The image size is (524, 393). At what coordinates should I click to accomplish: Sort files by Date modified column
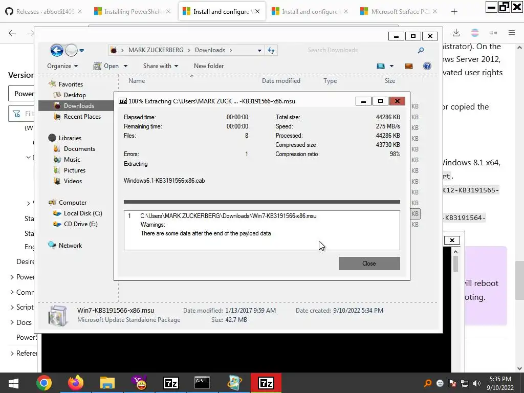click(281, 80)
